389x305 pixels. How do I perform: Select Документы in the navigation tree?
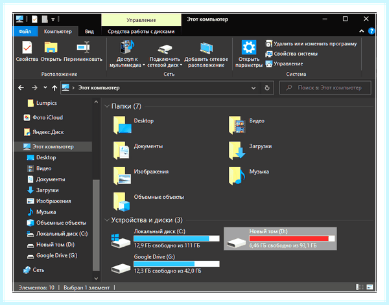point(46,179)
